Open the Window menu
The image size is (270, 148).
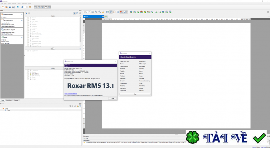pyautogui.click(x=24, y=3)
